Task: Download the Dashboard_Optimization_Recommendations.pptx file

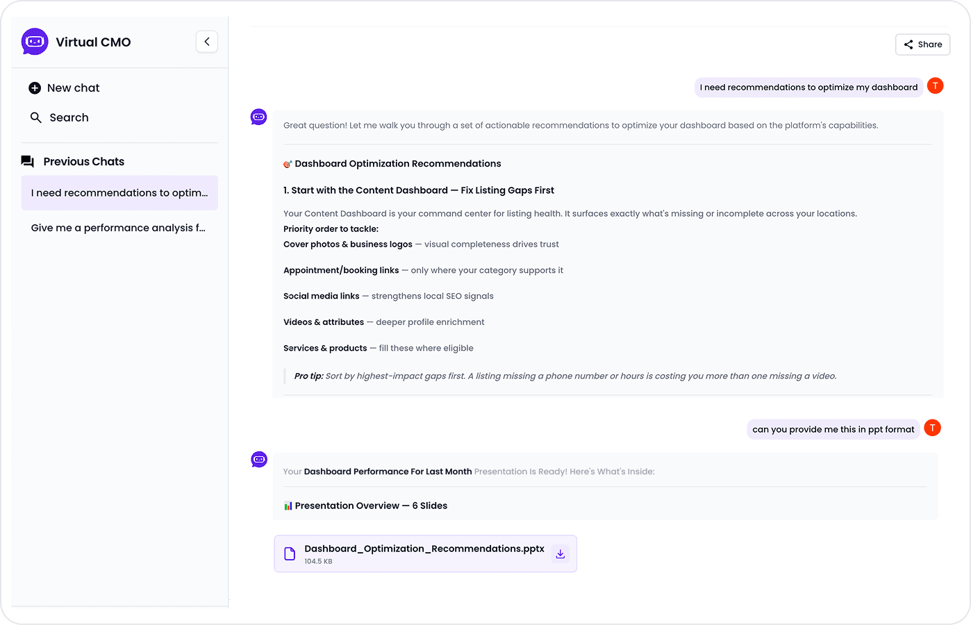Action: (x=561, y=553)
